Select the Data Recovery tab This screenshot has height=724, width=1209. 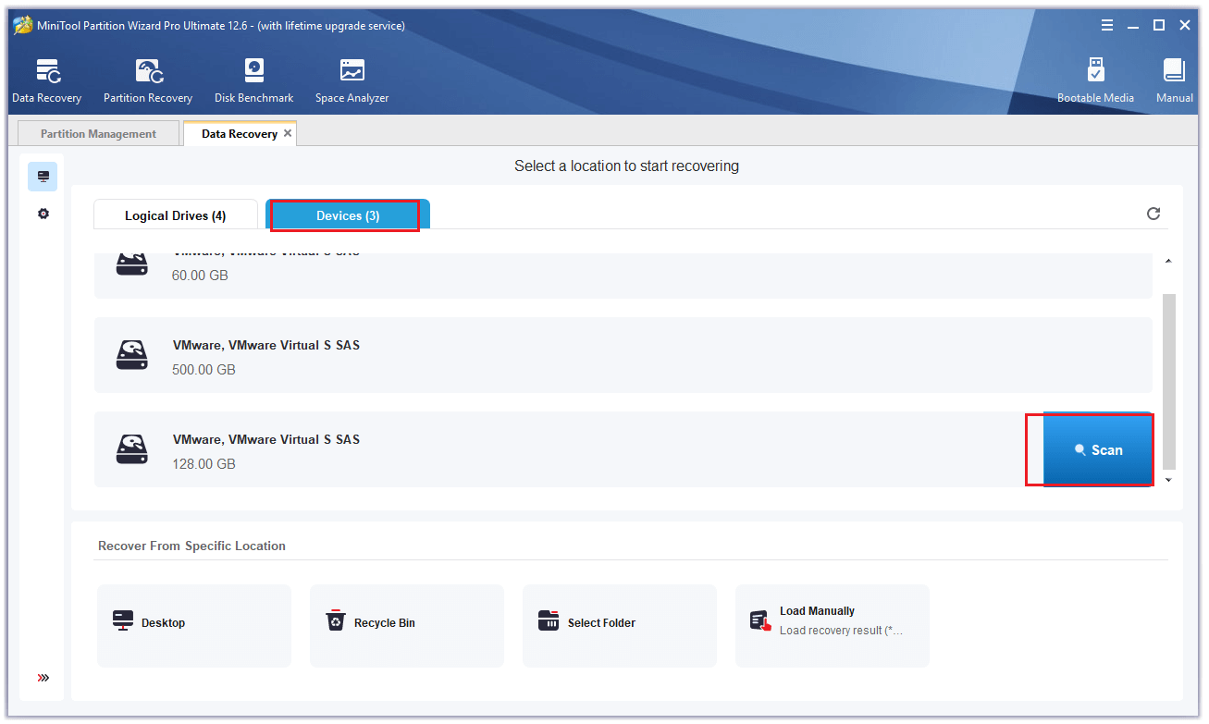point(240,134)
